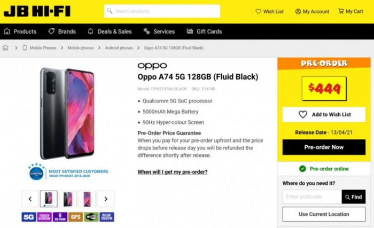374x228 pixels.
Task: Click Use Current Location button
Action: (x=324, y=214)
